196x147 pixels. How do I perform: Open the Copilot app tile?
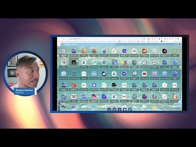click(x=64, y=62)
